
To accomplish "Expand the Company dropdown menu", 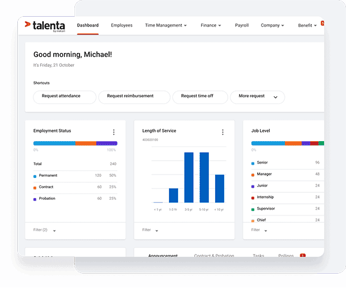I will tap(272, 25).
